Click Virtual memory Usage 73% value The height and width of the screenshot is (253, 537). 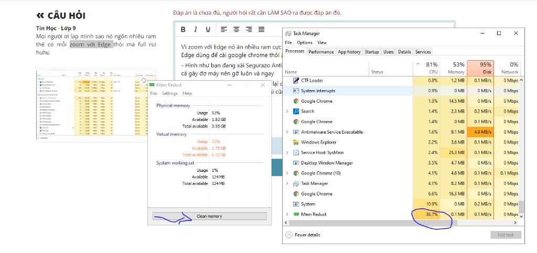[216, 141]
